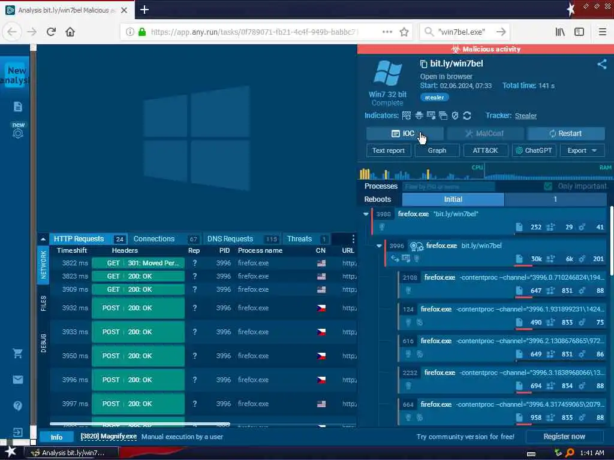Image resolution: width=614 pixels, height=460 pixels.
Task: Toggle the Only important checkbox
Action: [x=548, y=186]
